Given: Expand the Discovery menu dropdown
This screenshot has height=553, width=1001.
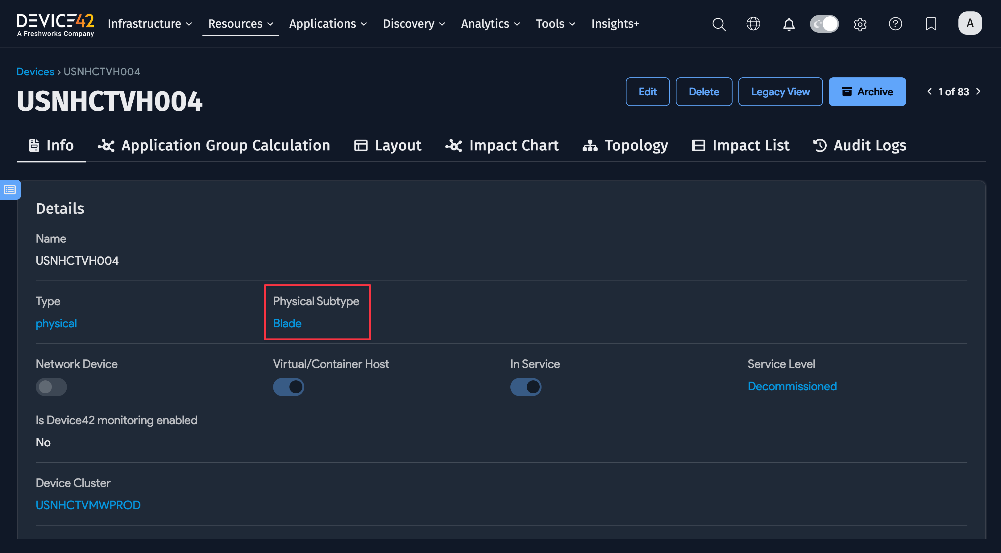Looking at the screenshot, I should [414, 24].
